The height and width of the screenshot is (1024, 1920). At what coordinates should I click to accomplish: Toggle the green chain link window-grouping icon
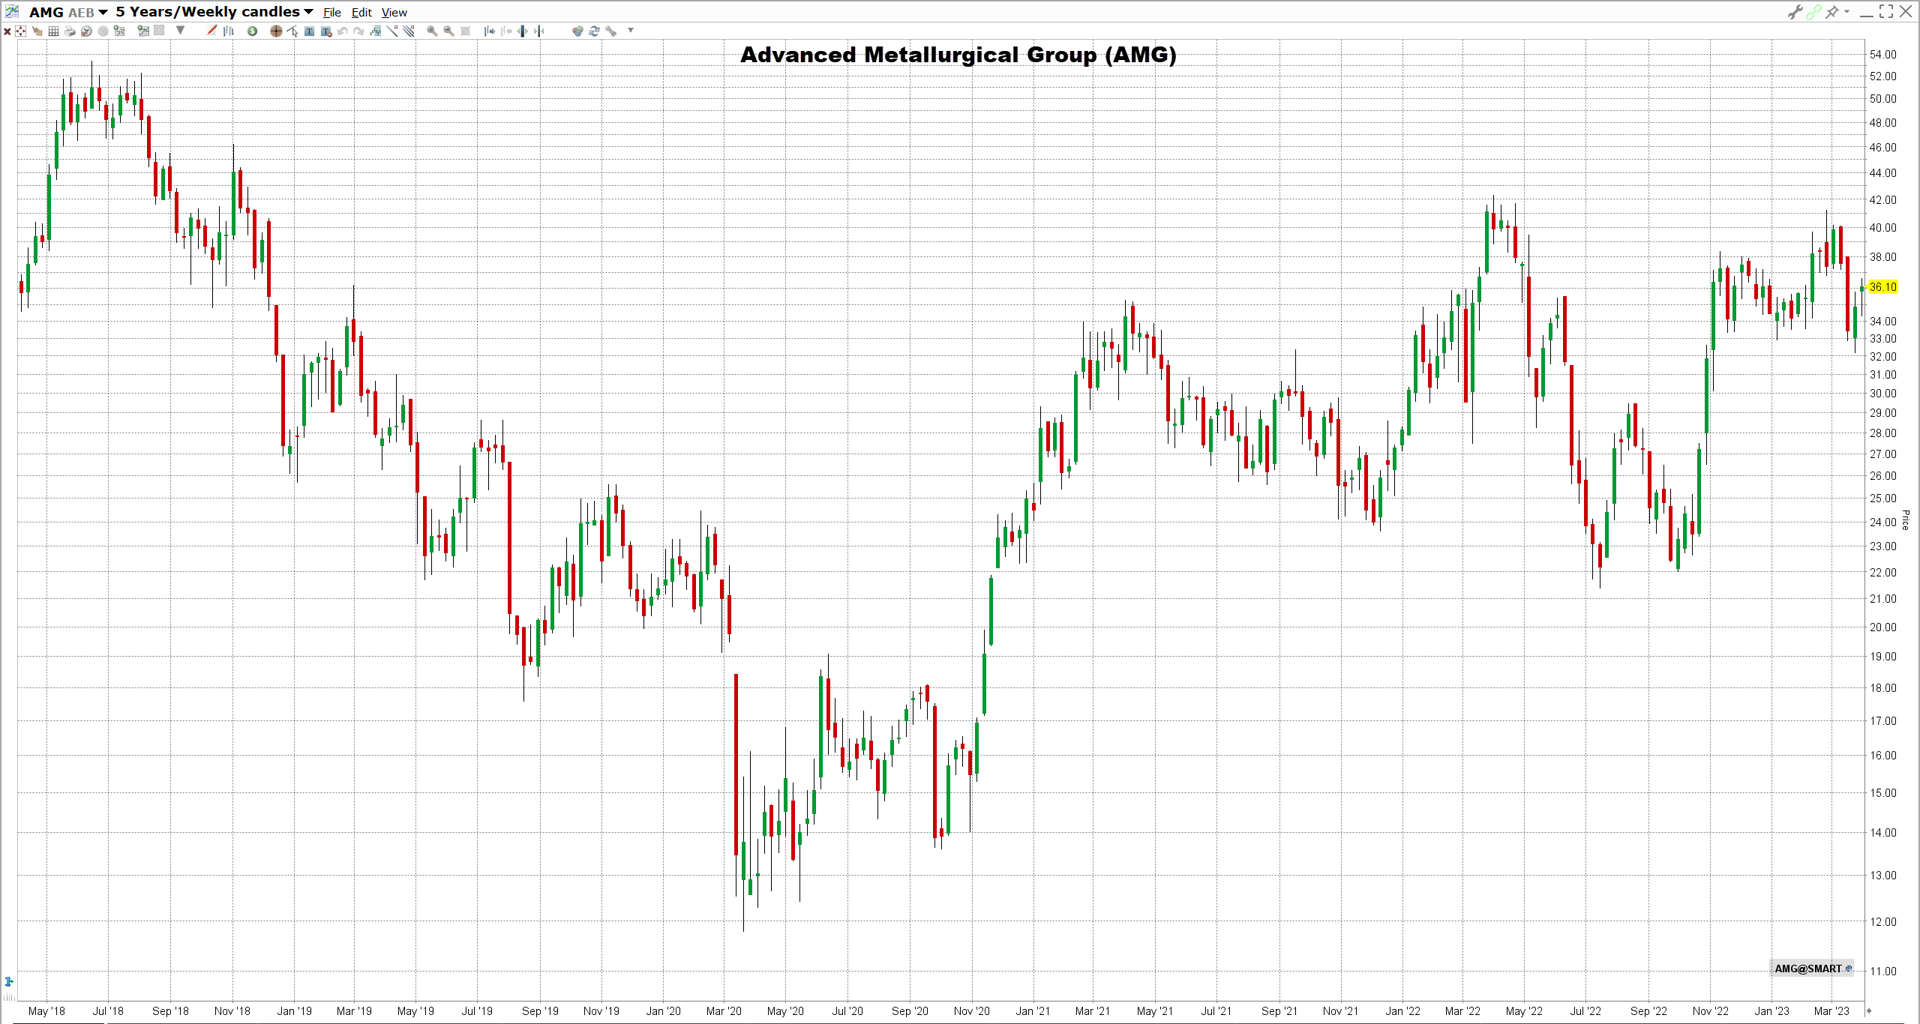click(1813, 12)
